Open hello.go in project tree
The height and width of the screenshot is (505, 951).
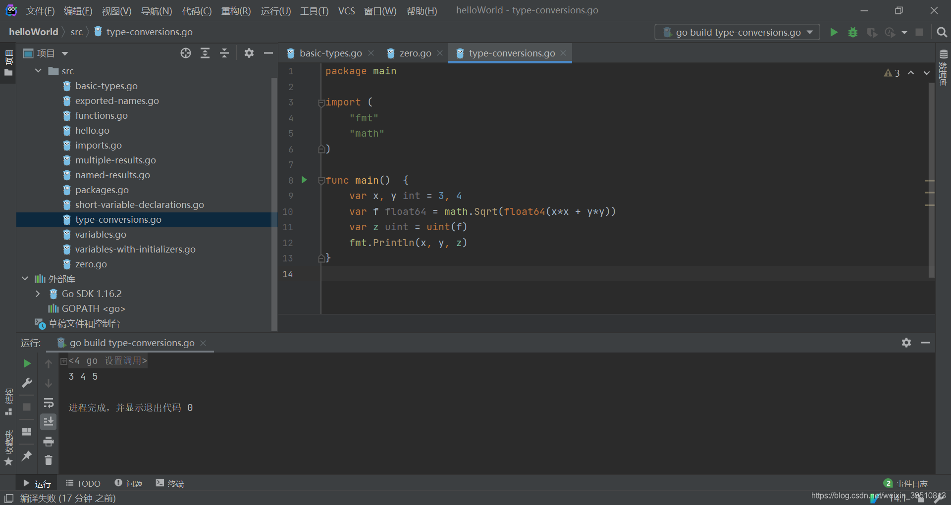pos(92,130)
